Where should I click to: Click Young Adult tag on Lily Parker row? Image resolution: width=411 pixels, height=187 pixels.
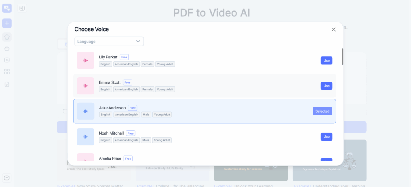165,64
